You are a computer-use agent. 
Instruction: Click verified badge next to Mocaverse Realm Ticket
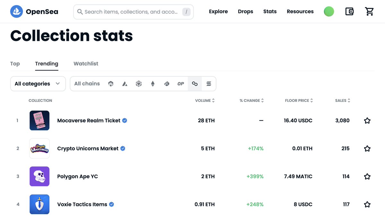(x=125, y=120)
